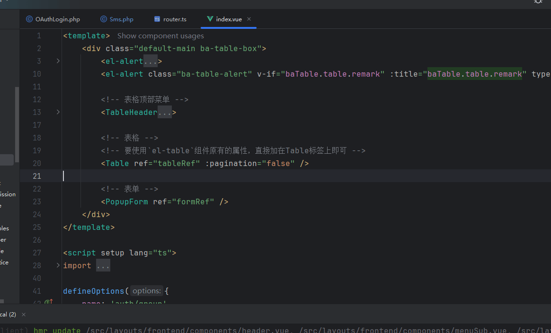Select the index.vue tab

pos(229,19)
